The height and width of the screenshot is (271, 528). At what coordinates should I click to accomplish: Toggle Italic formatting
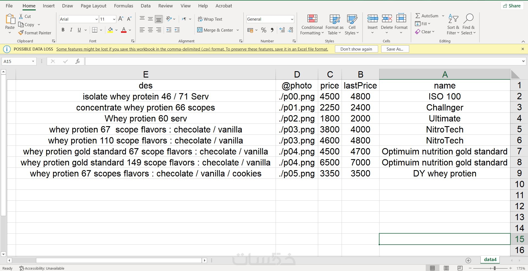tap(71, 30)
